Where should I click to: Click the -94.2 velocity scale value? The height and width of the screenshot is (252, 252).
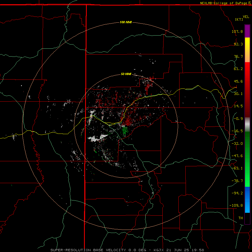[237, 193]
